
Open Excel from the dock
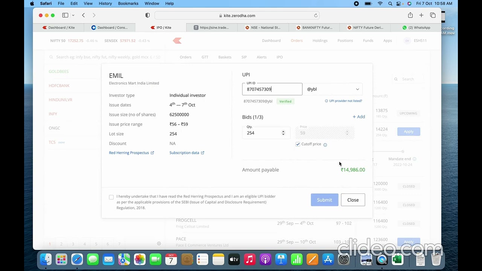(x=397, y=259)
